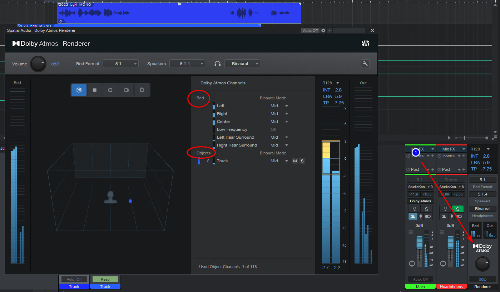Open the arrow beside the renderer gear icon
Screen dimensions: 500x292
[x=330, y=31]
